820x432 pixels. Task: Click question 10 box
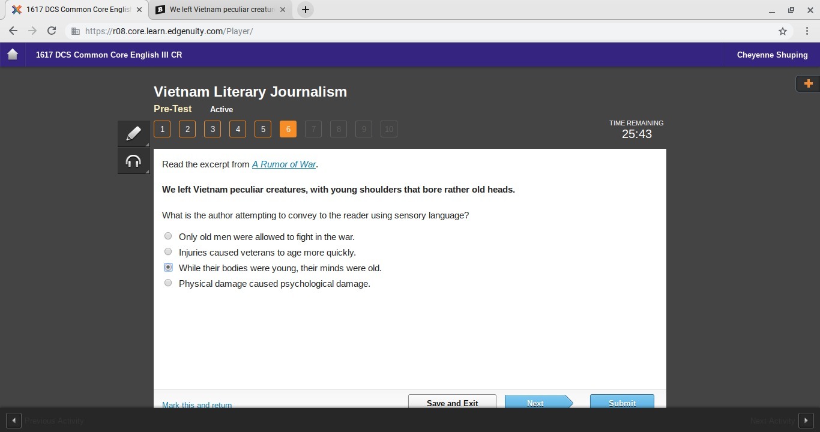click(389, 129)
